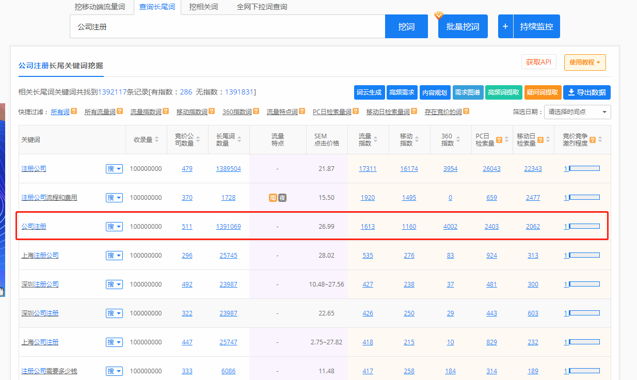This screenshot has width=637, height=380.
Task: Click the 批量挖词 button
Action: coord(463,26)
